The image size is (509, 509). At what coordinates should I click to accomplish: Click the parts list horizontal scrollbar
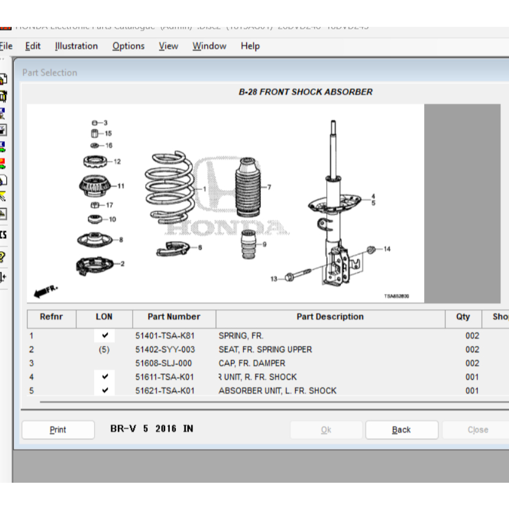(x=269, y=403)
